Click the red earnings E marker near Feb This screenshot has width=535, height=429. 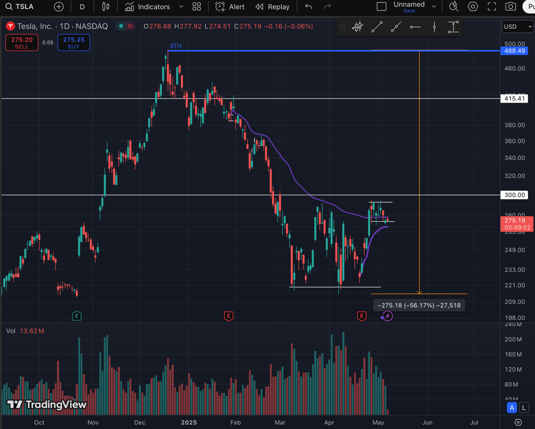click(229, 316)
